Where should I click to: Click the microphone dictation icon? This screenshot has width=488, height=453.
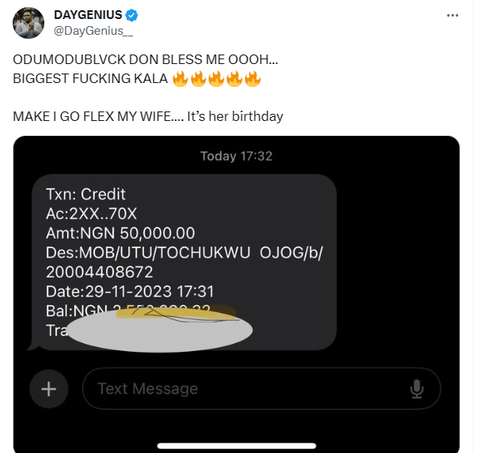coord(416,389)
